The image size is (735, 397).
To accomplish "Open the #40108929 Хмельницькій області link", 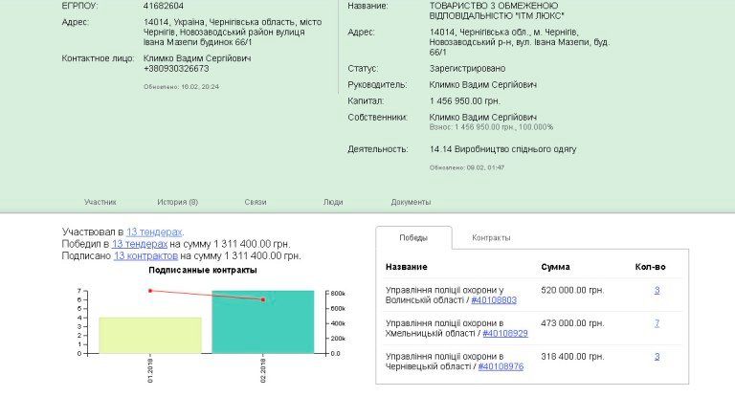I will click(x=505, y=334).
